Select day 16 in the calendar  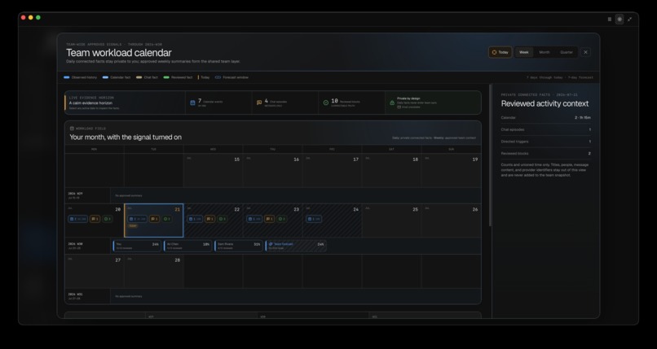click(272, 170)
